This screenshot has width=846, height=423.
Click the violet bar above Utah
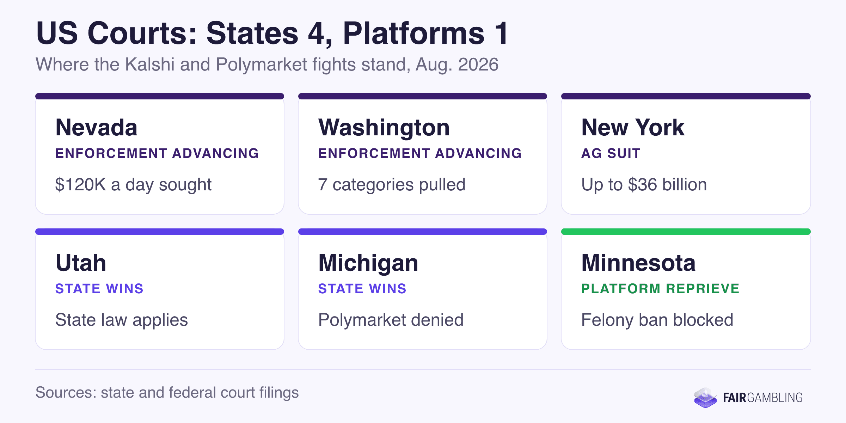160,232
